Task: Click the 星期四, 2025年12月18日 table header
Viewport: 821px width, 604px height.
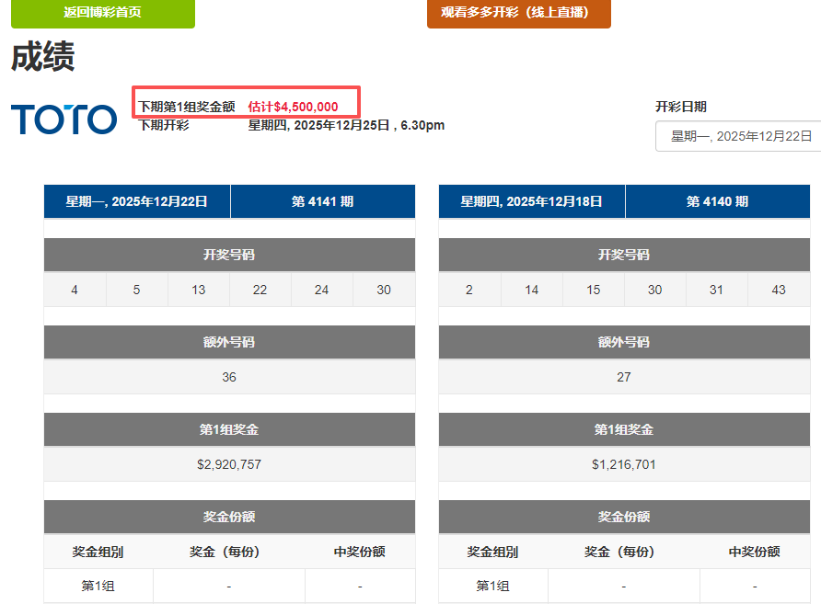Action: click(532, 201)
